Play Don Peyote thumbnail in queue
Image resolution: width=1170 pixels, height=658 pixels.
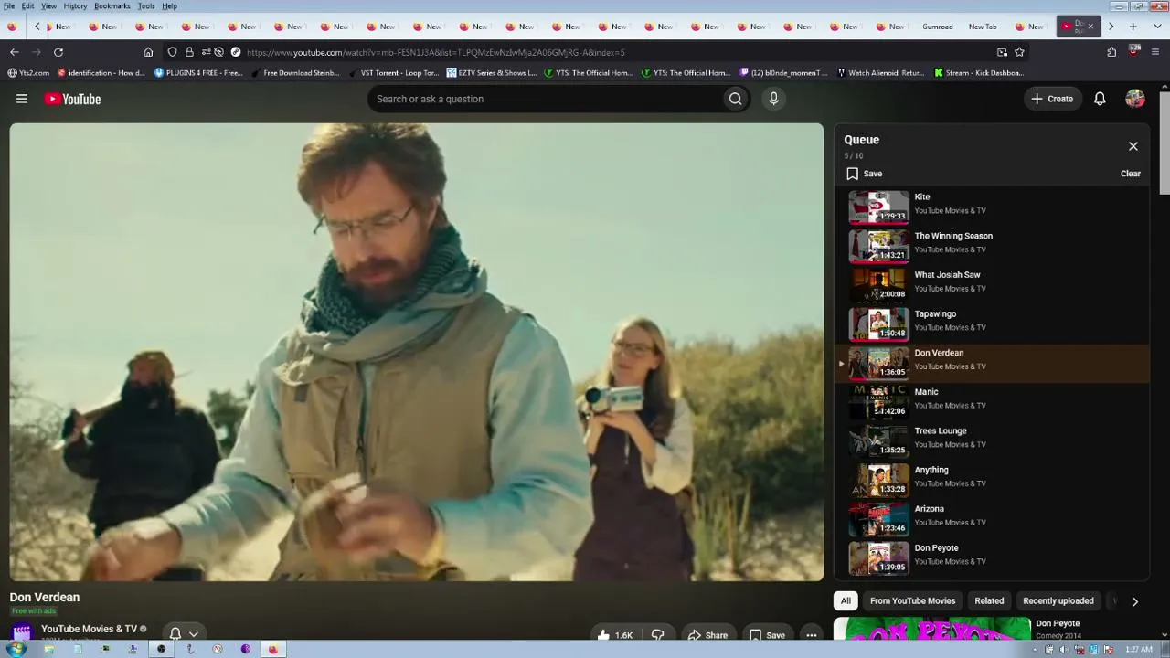click(x=879, y=557)
